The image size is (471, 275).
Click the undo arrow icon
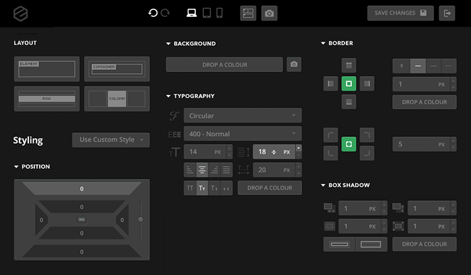(153, 13)
